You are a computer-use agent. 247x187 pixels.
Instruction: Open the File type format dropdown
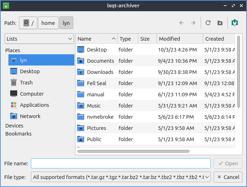tap(121, 177)
